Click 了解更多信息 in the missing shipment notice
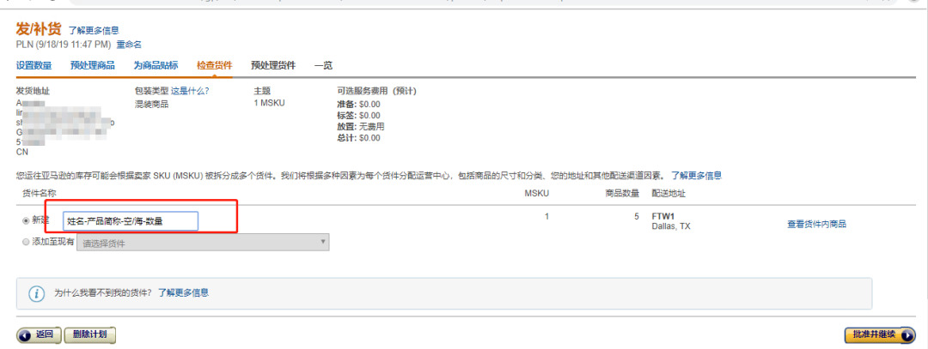The width and height of the screenshot is (928, 349). (x=182, y=293)
